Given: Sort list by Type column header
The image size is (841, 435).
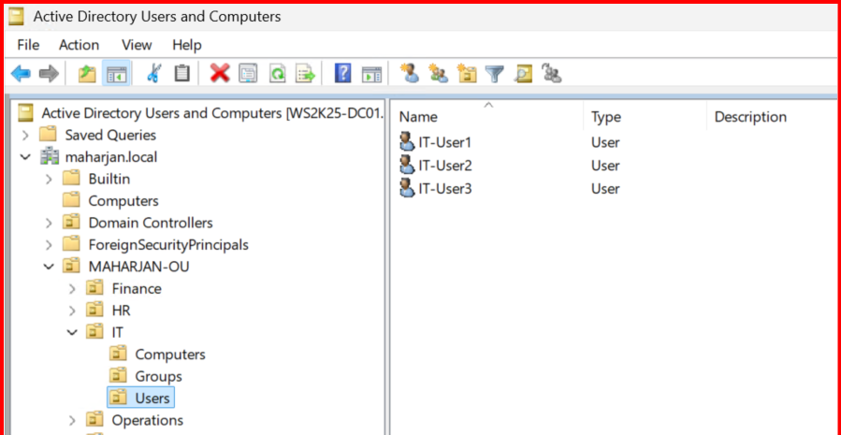Looking at the screenshot, I should point(606,117).
